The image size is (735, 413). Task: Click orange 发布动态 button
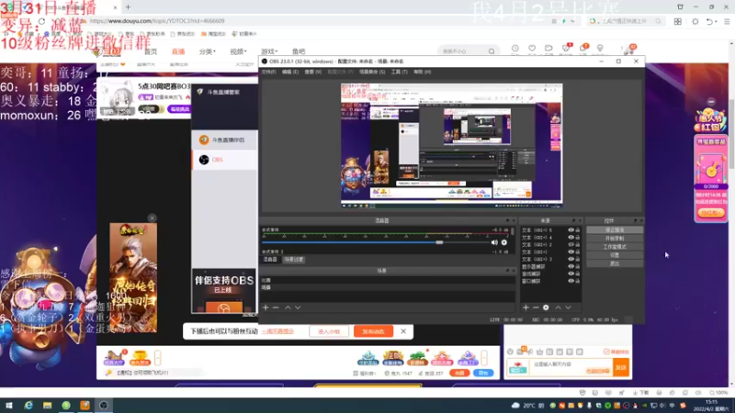pos(373,331)
